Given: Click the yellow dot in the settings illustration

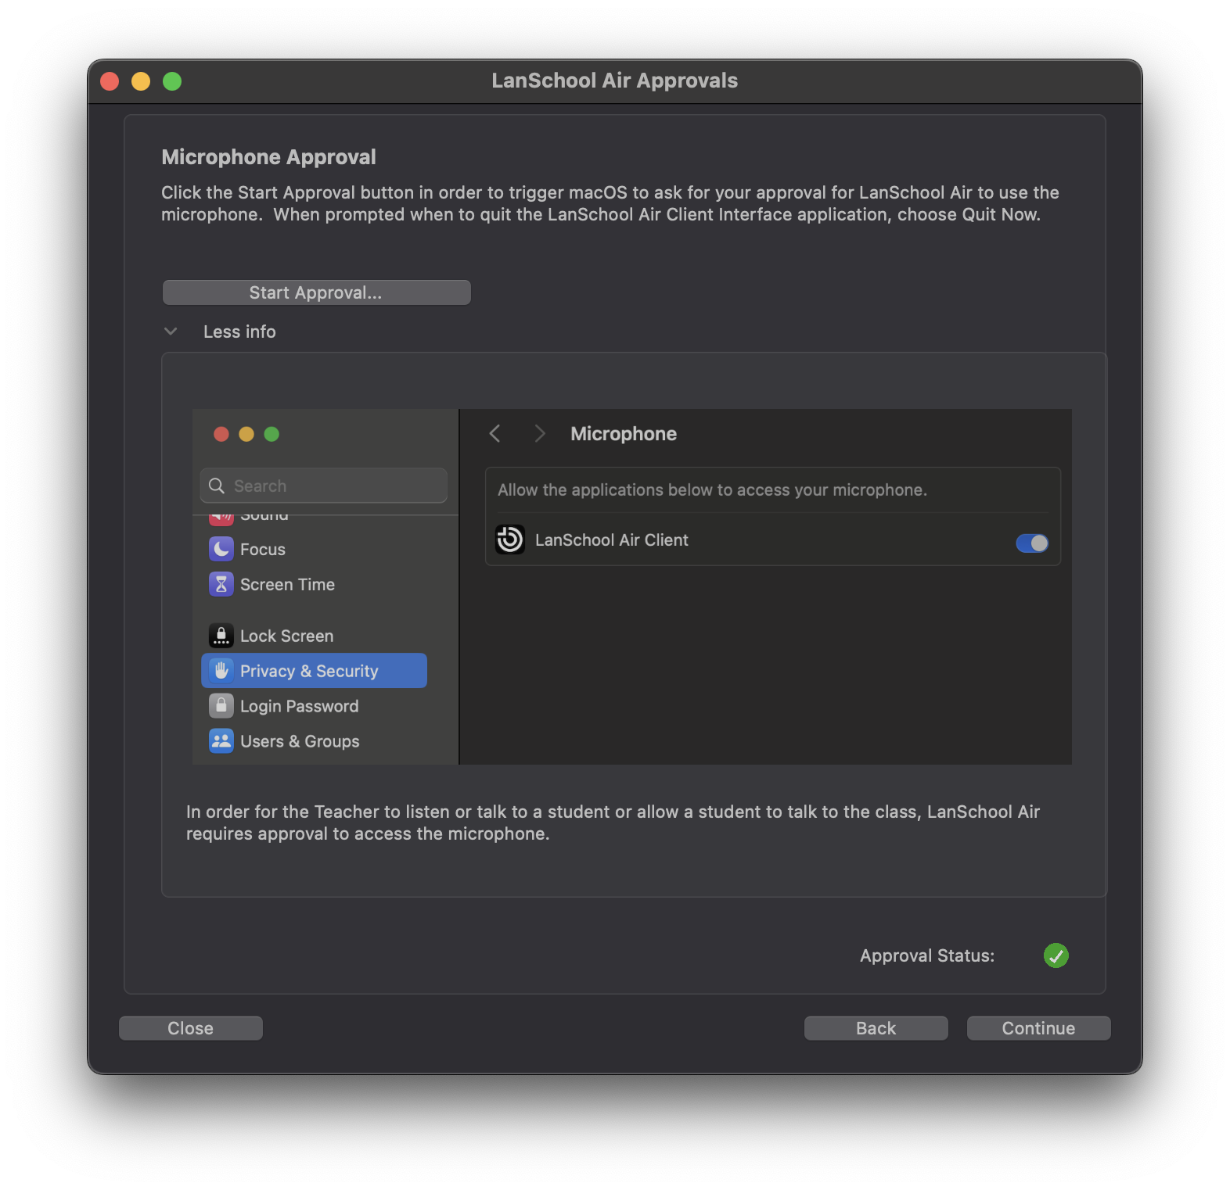Looking at the screenshot, I should pos(246,434).
